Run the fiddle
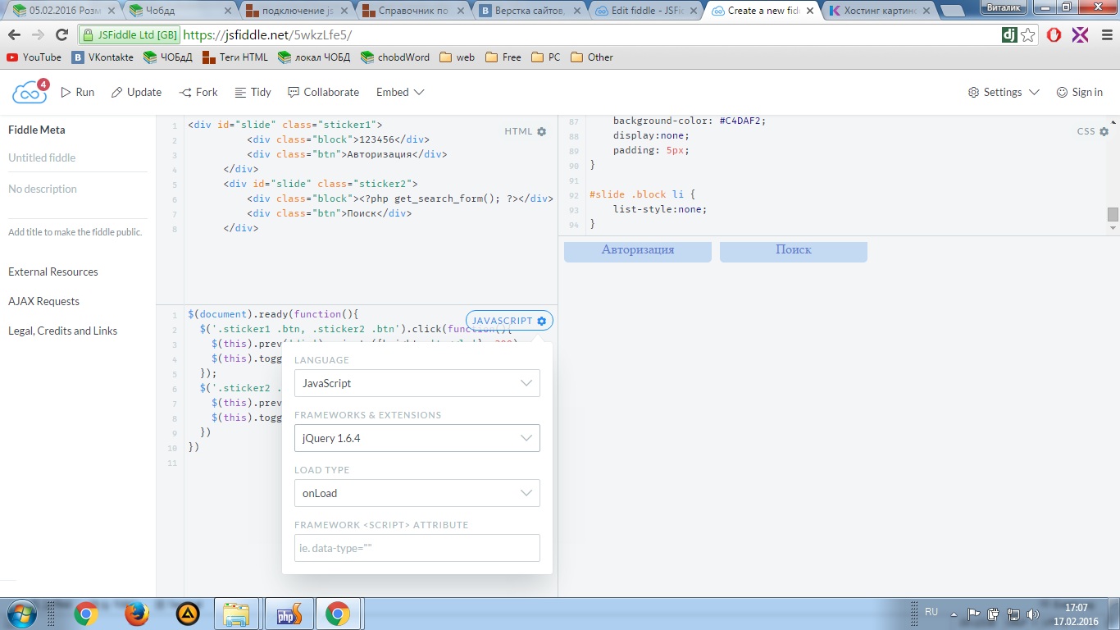 click(78, 93)
